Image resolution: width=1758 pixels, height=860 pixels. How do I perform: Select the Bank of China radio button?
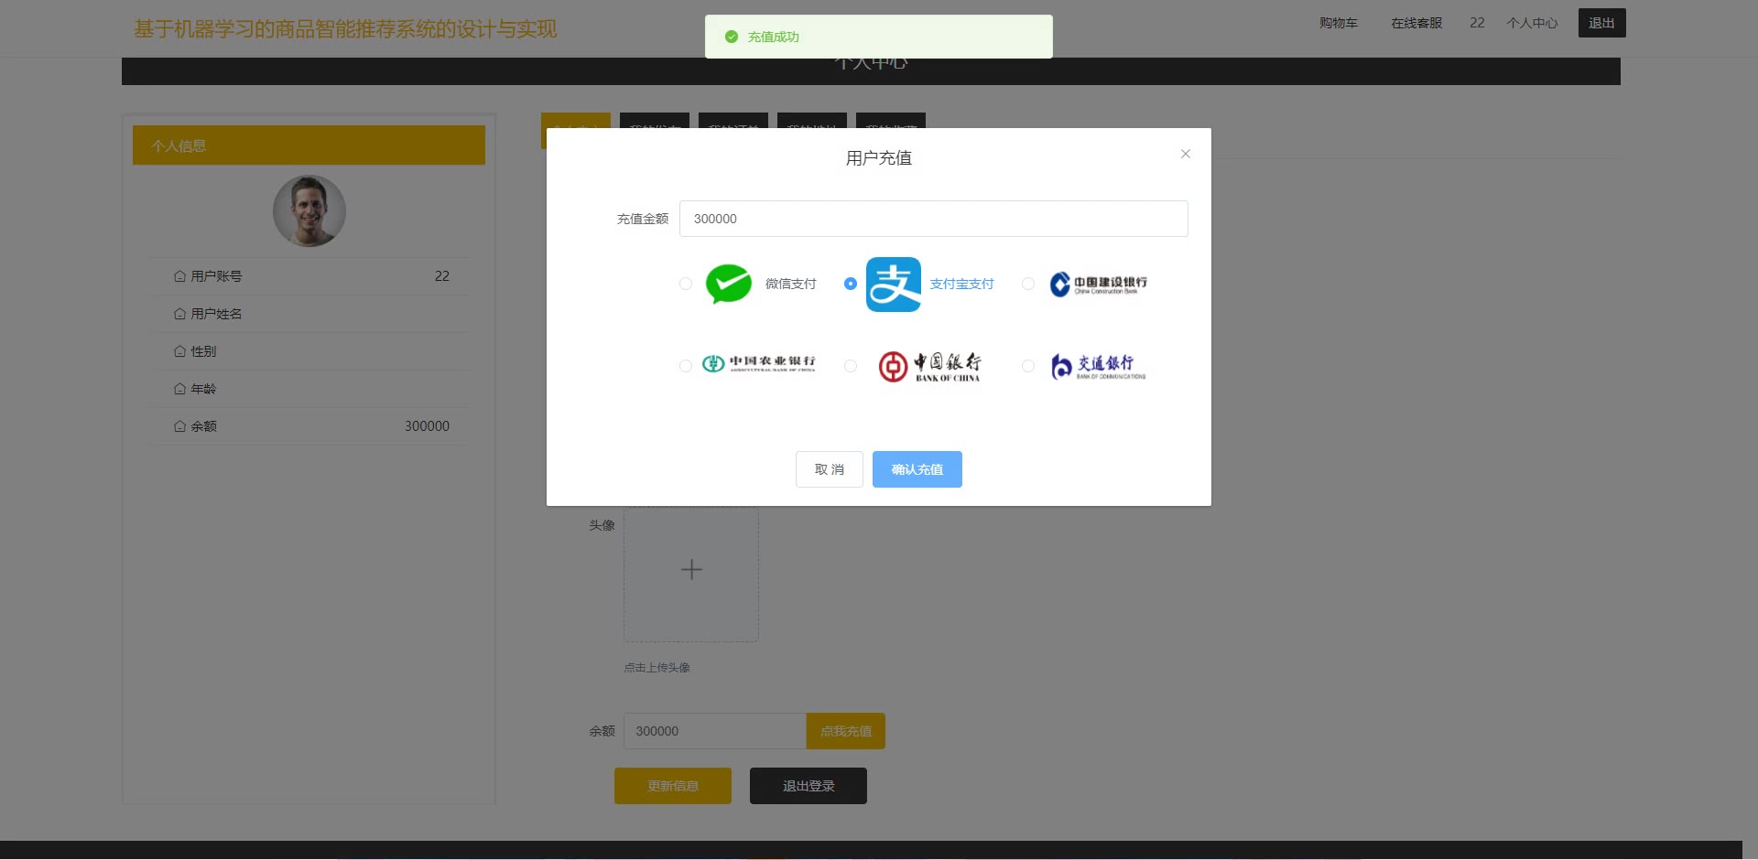851,366
